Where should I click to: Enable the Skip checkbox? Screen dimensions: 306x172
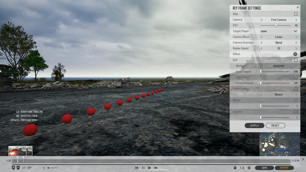pyautogui.click(x=296, y=14)
